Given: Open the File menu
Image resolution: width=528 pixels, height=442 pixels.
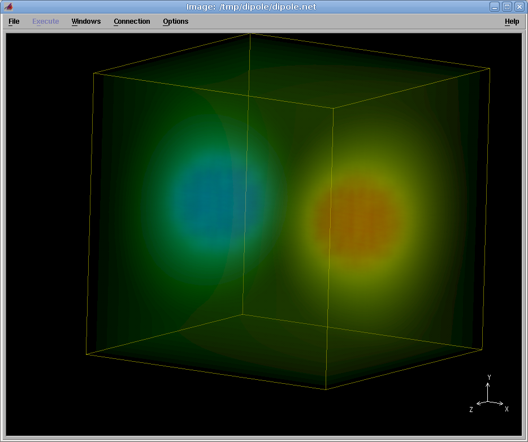Looking at the screenshot, I should click(x=14, y=21).
